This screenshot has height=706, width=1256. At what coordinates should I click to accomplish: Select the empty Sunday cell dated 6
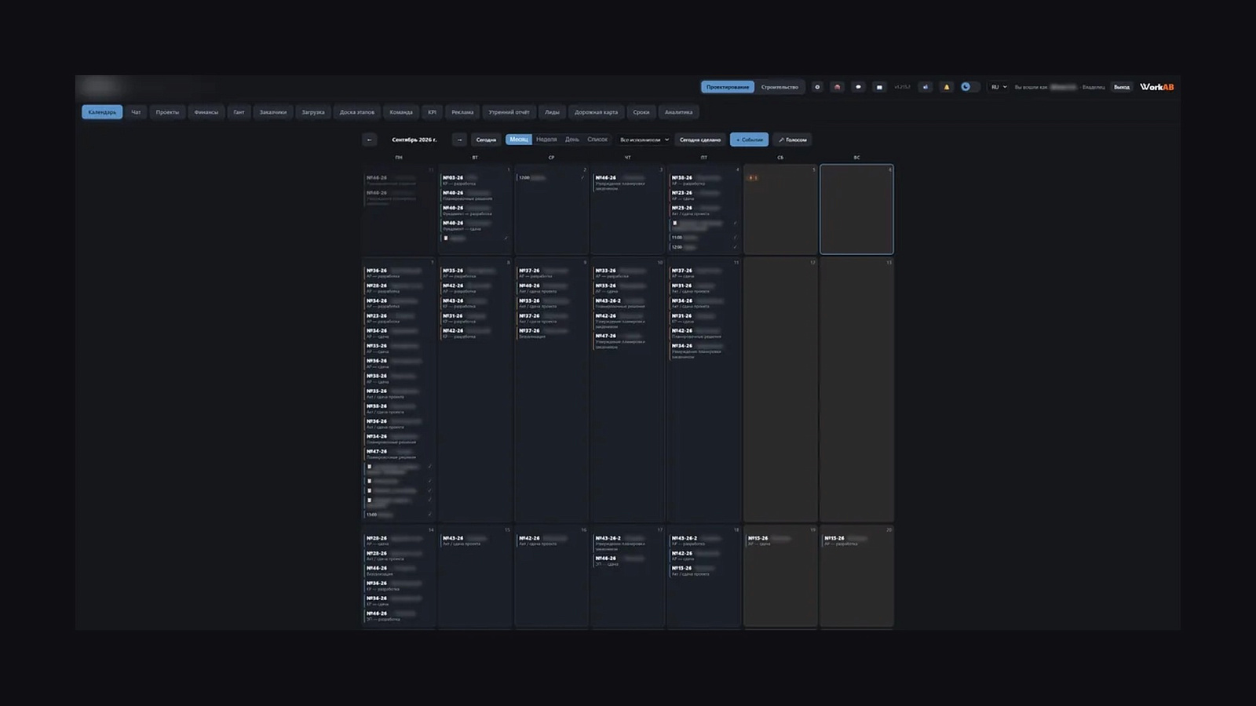tap(856, 209)
